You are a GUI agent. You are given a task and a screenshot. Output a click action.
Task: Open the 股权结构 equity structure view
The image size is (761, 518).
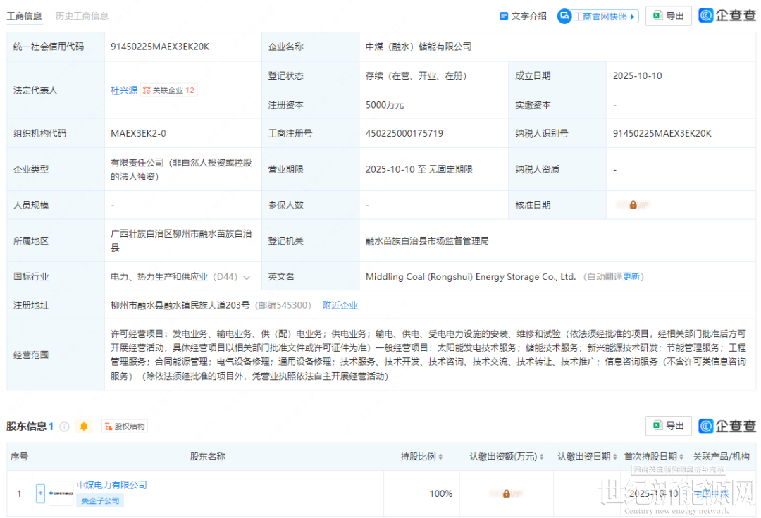[x=125, y=426]
